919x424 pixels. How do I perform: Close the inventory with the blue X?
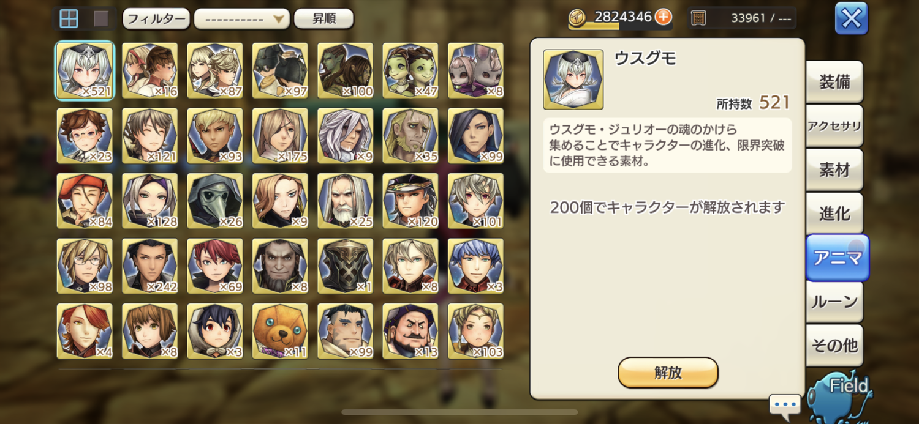pos(852,18)
